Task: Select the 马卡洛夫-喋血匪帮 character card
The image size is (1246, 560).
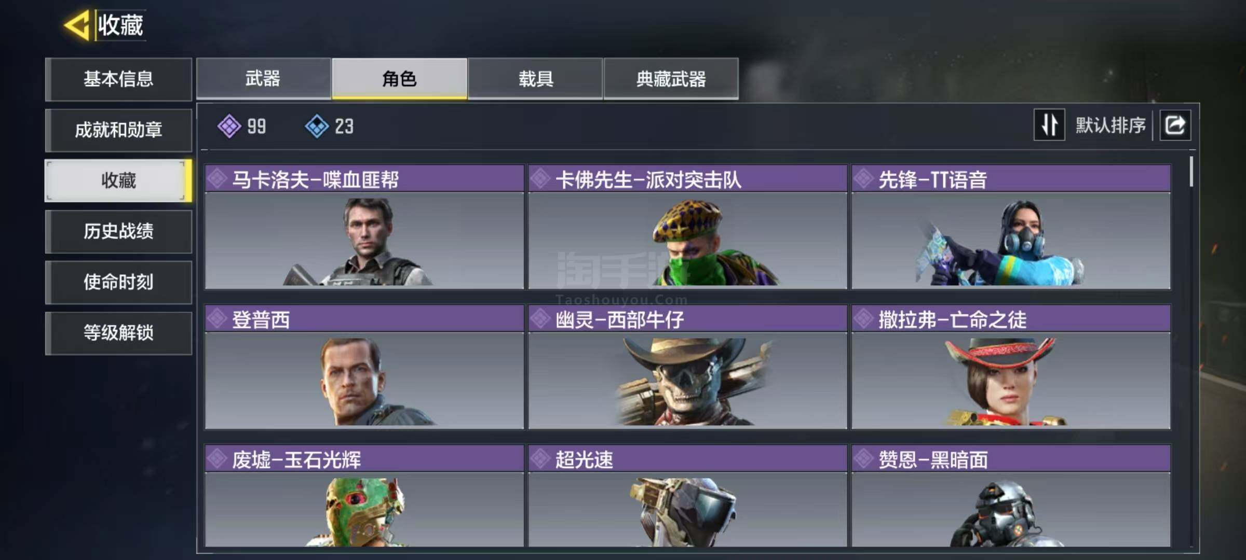Action: click(364, 227)
